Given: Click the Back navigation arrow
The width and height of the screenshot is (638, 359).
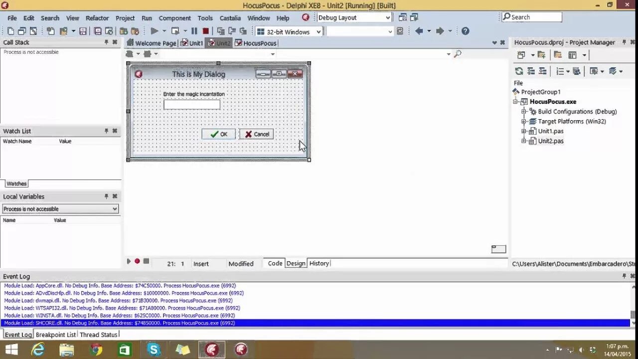Looking at the screenshot, I should click(419, 31).
